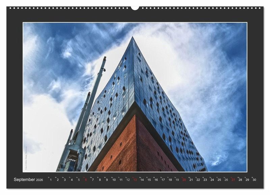Select date 8 in the calendar strip

[100, 180]
